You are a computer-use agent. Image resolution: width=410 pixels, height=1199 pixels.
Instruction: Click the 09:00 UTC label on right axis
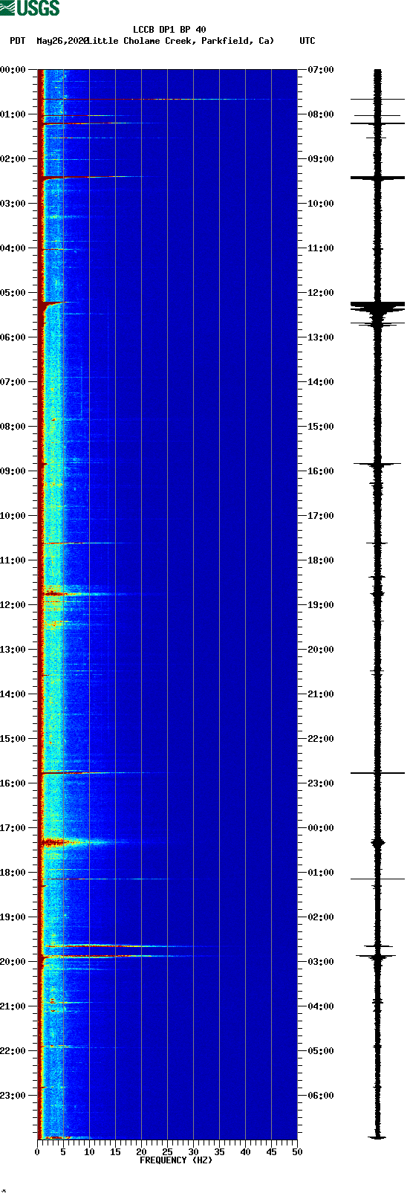pos(321,159)
